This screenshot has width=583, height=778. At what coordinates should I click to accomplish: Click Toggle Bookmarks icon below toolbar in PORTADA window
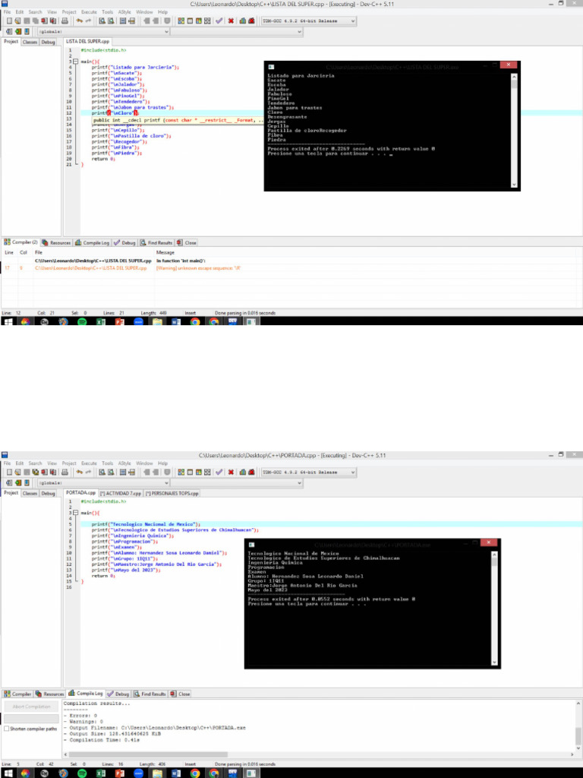18,482
